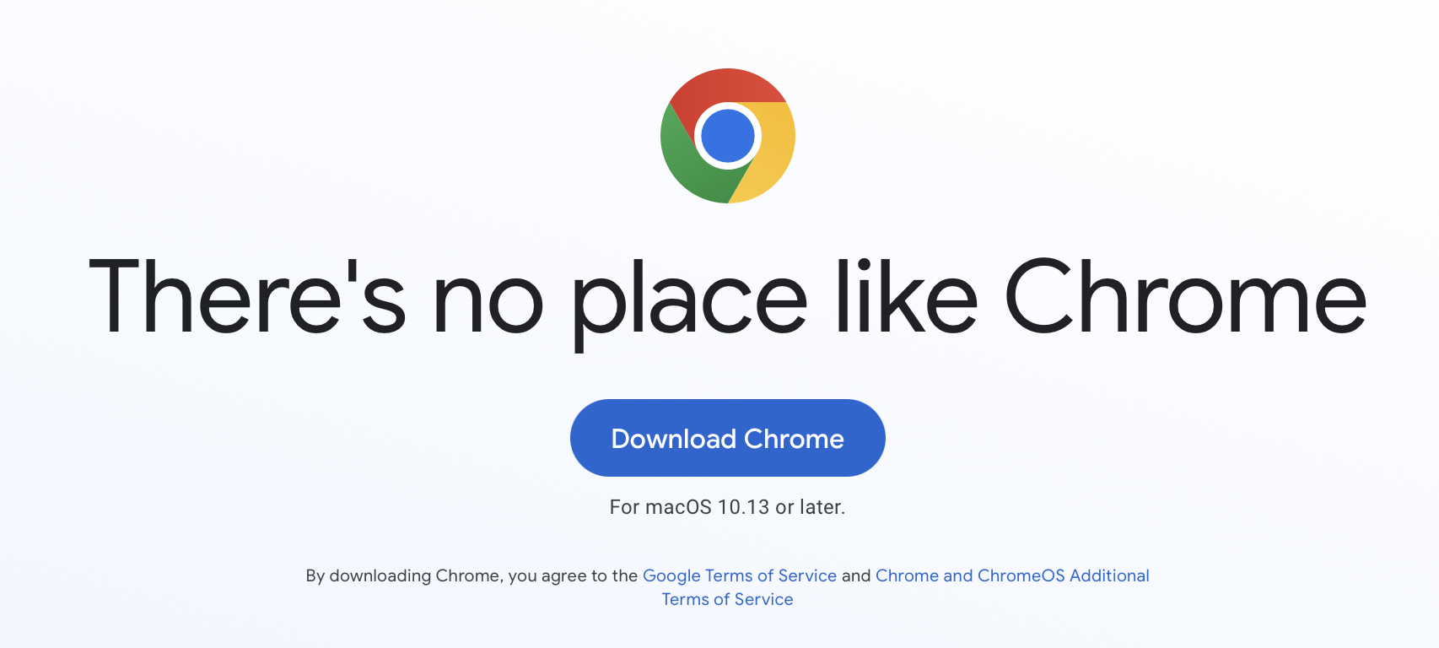
Task: Click the word "place" in the headline
Action: [x=690, y=302]
